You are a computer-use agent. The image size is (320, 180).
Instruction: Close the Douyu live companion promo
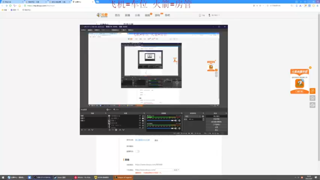pos(310,68)
